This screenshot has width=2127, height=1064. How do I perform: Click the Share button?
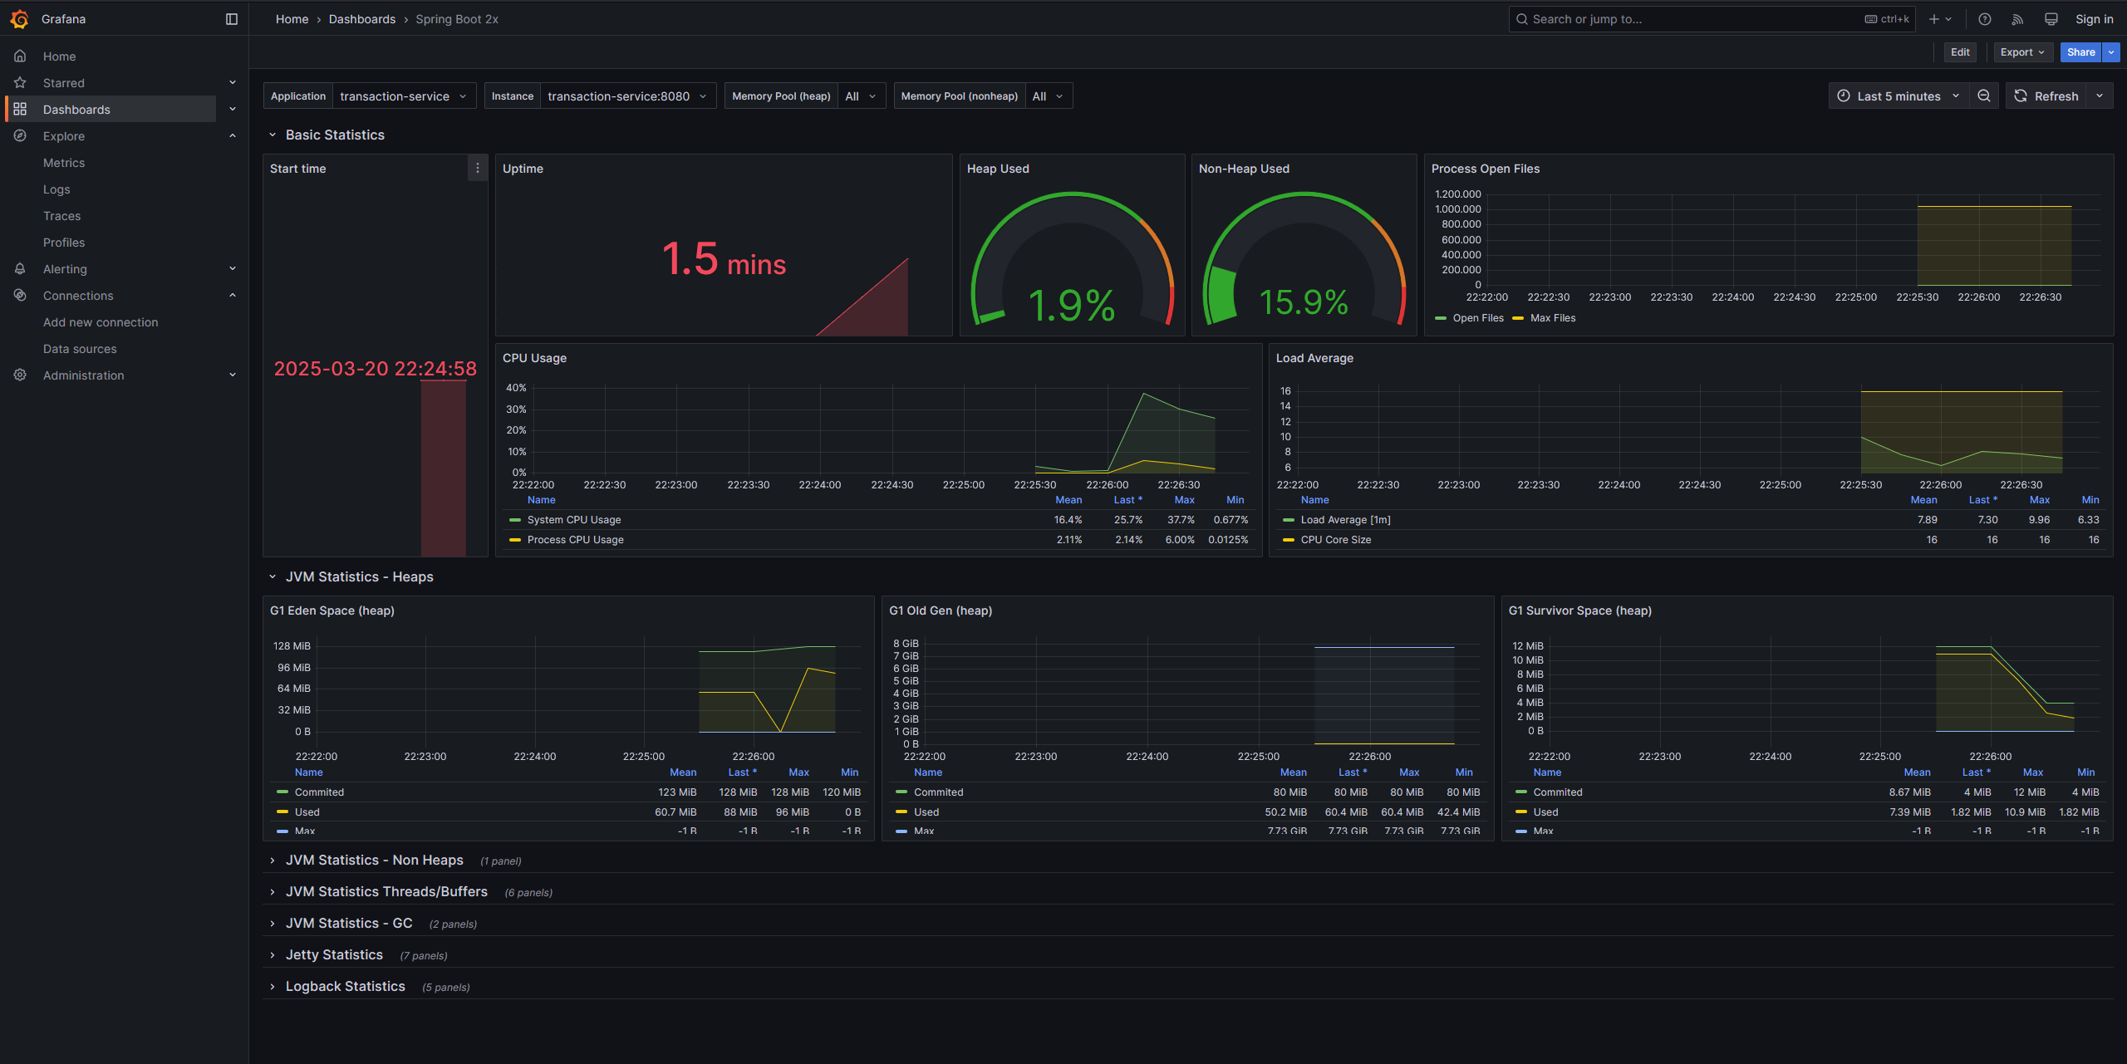pyautogui.click(x=2080, y=52)
